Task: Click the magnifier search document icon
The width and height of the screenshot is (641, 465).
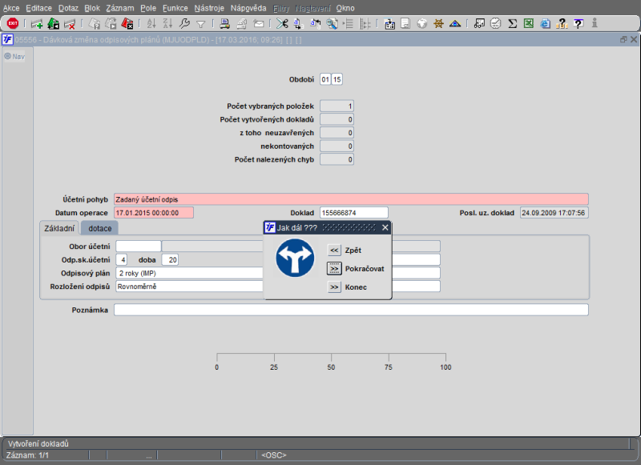Action: click(x=332, y=24)
